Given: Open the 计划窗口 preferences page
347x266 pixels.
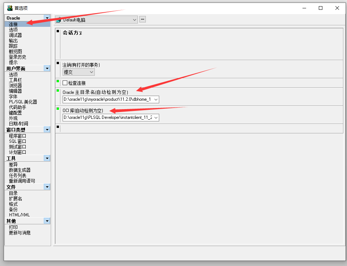Looking at the screenshot, I should (17, 152).
